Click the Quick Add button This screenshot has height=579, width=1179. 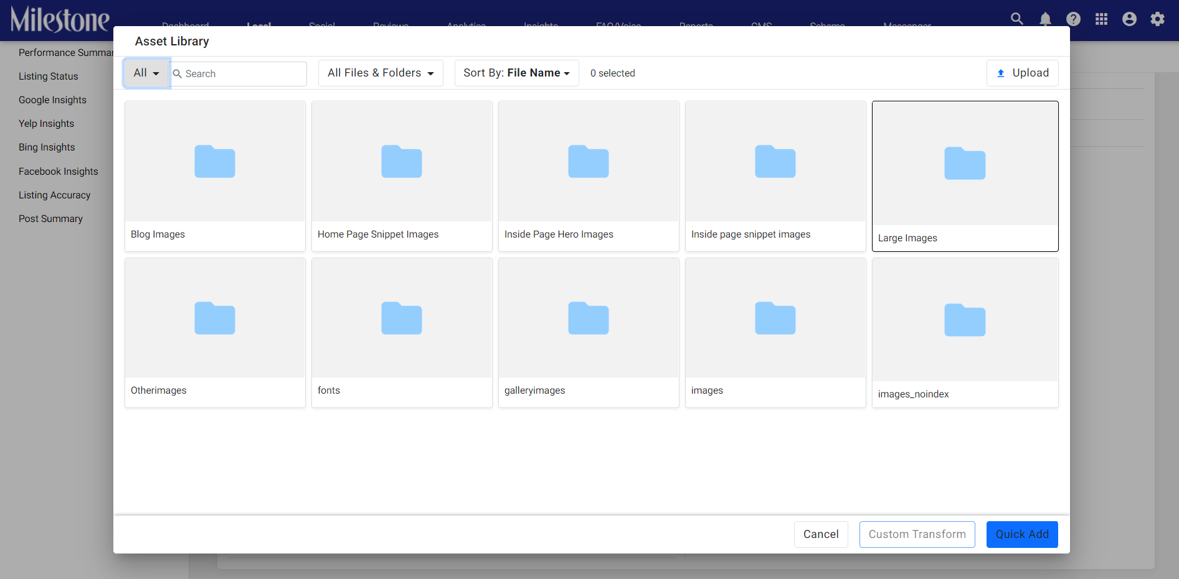[1022, 534]
